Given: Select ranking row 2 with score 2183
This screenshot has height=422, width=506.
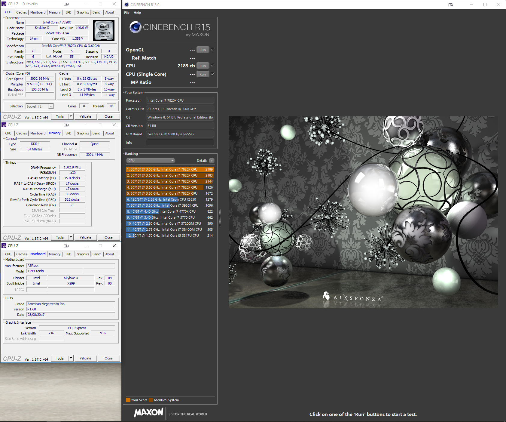Looking at the screenshot, I should 170,175.
